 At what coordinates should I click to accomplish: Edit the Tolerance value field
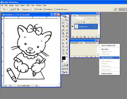(31, 9)
